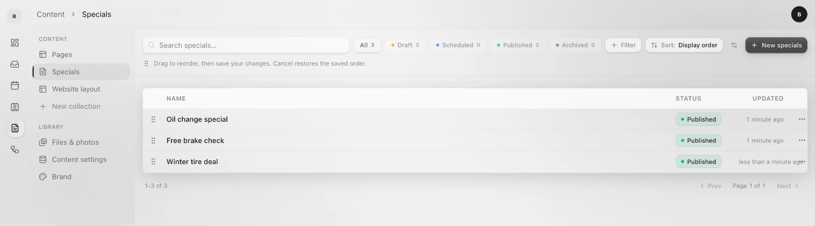Open the calendar icon in left rail
This screenshot has height=226, width=815.
point(15,85)
